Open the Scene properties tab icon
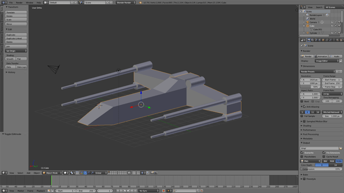This screenshot has width=344, height=193. pos(316,40)
